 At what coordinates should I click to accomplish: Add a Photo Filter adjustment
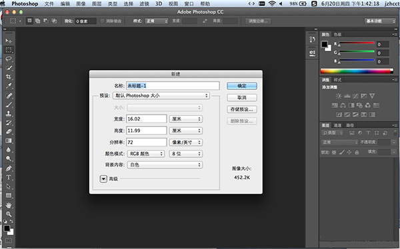pos(359,105)
